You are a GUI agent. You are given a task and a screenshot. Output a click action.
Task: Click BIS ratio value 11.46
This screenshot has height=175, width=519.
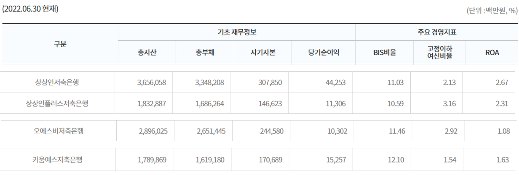397,131
